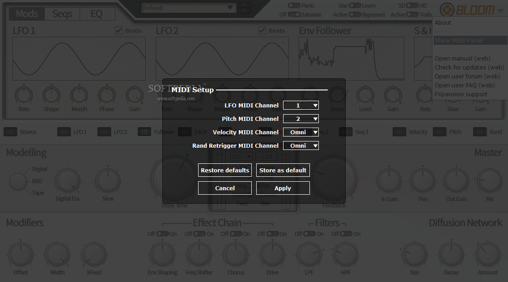Click the Master Mix knob
The width and height of the screenshot is (508, 282).
[490, 181]
